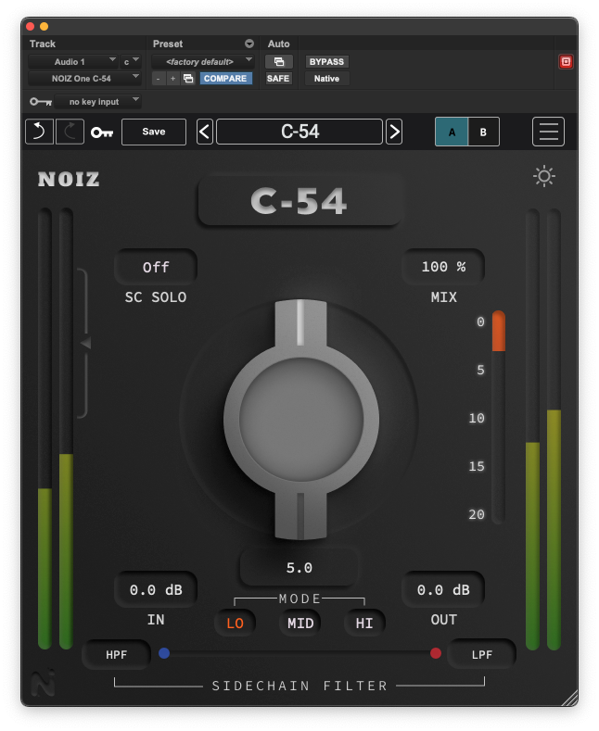Switch to the B state
The height and width of the screenshot is (731, 599).
(x=483, y=132)
